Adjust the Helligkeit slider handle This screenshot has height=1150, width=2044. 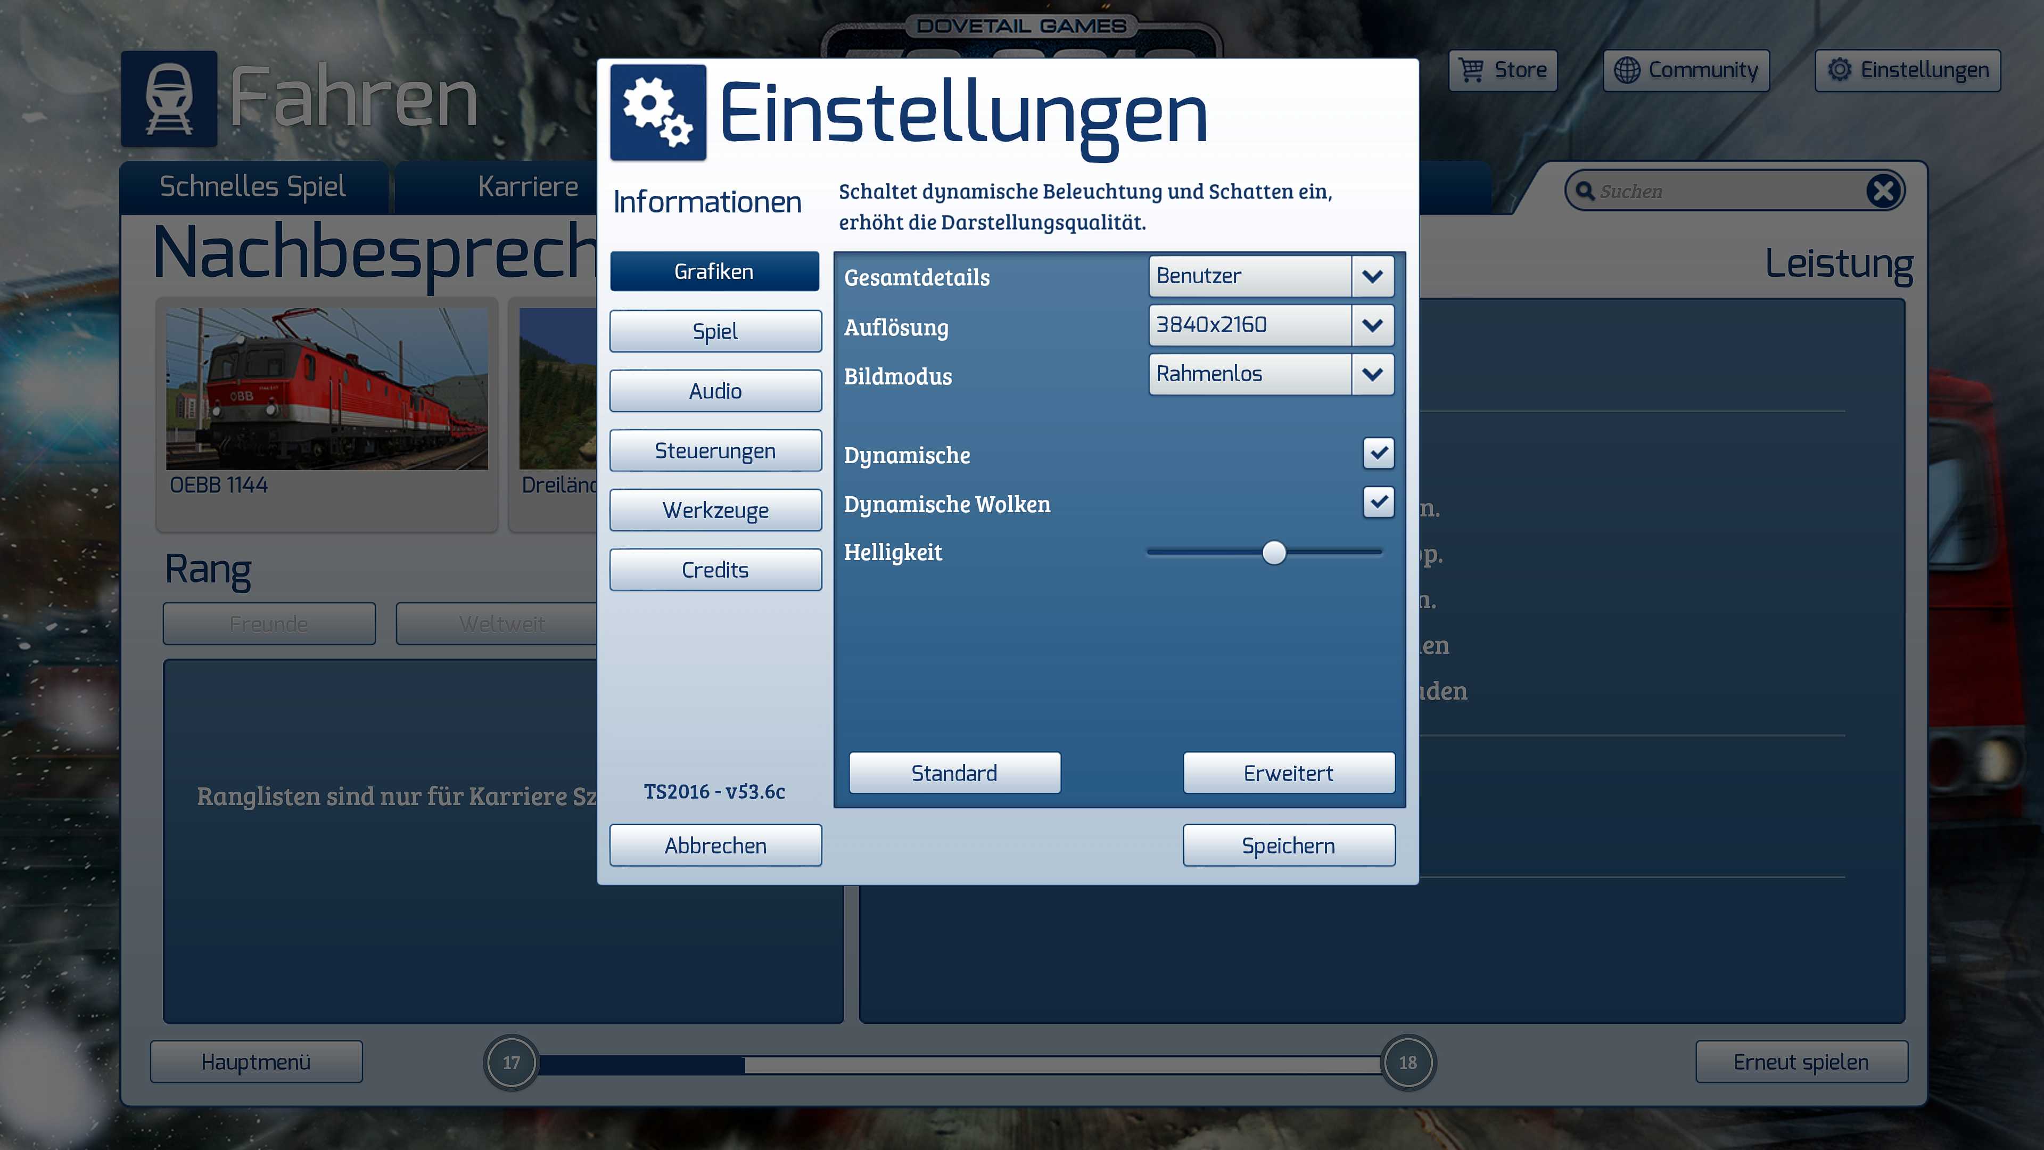click(x=1274, y=553)
